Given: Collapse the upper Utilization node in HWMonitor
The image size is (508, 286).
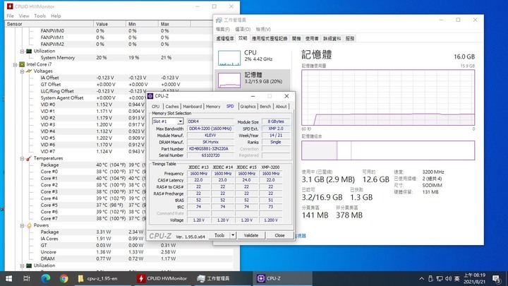Looking at the screenshot, I should pos(22,52).
